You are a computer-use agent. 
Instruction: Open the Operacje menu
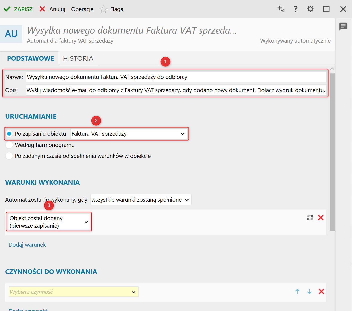pyautogui.click(x=82, y=9)
